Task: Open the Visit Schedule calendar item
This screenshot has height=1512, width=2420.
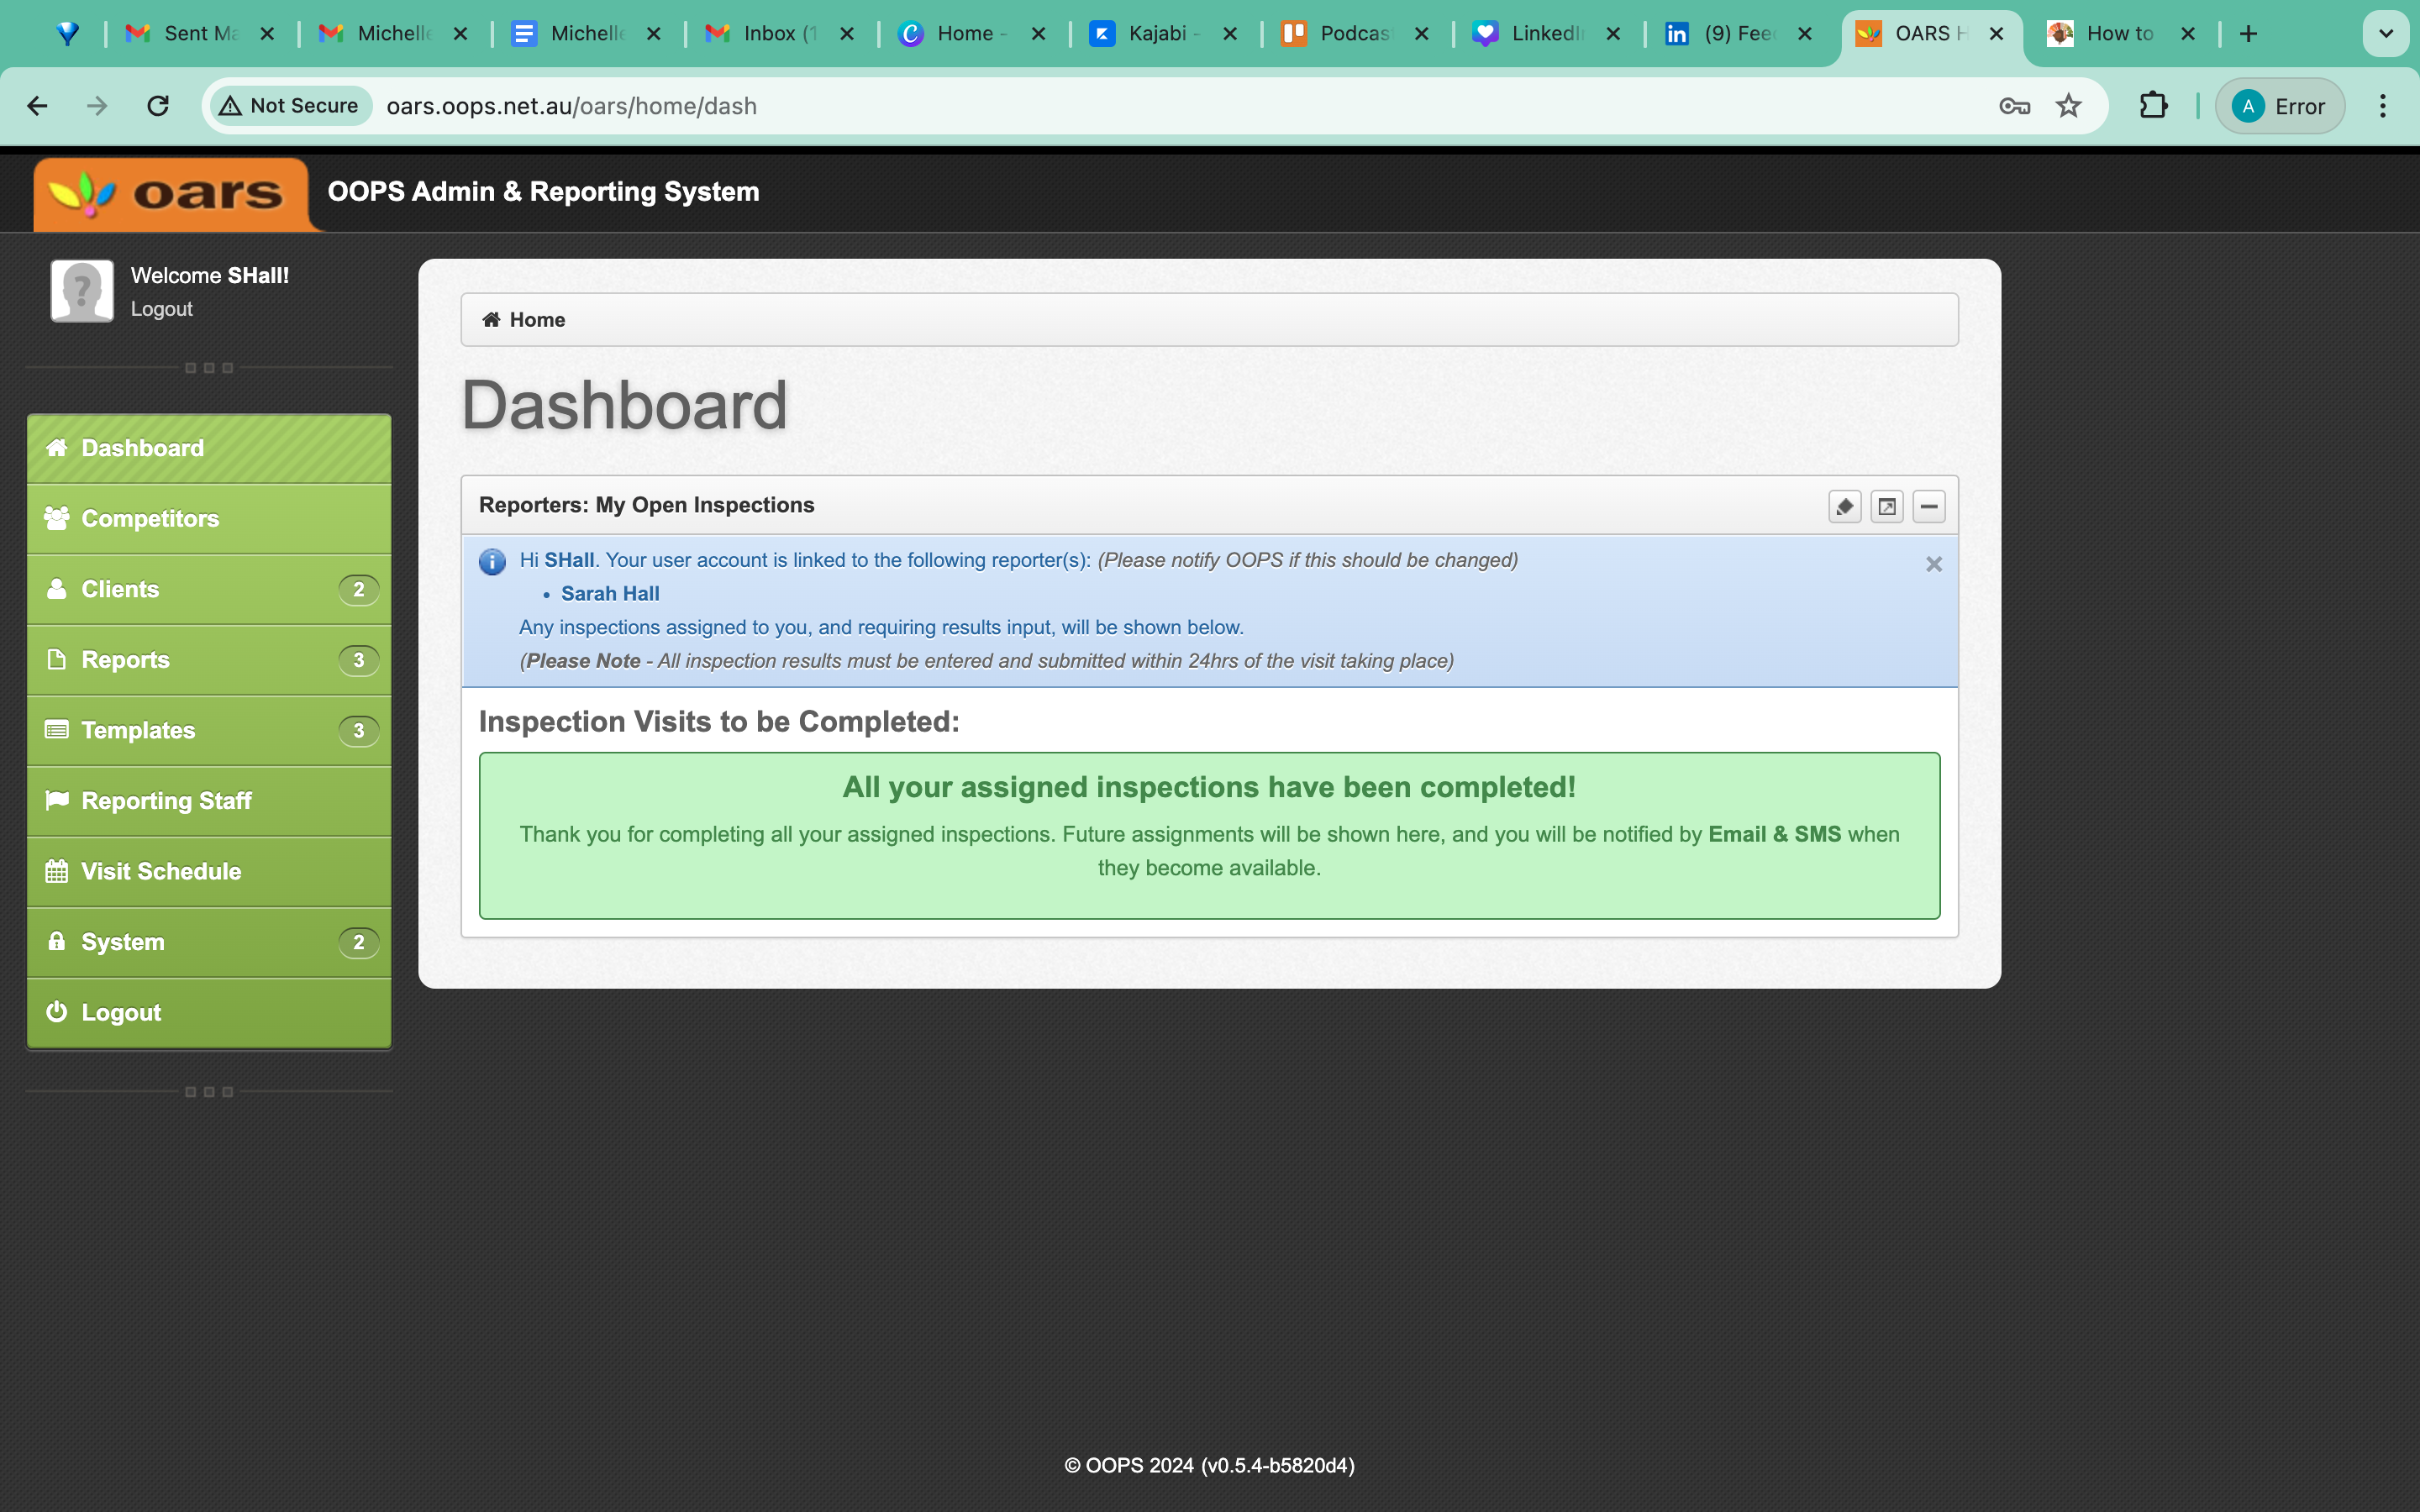Action: click(x=209, y=872)
